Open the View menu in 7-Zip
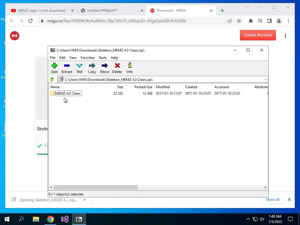The width and height of the screenshot is (300, 225). (73, 58)
